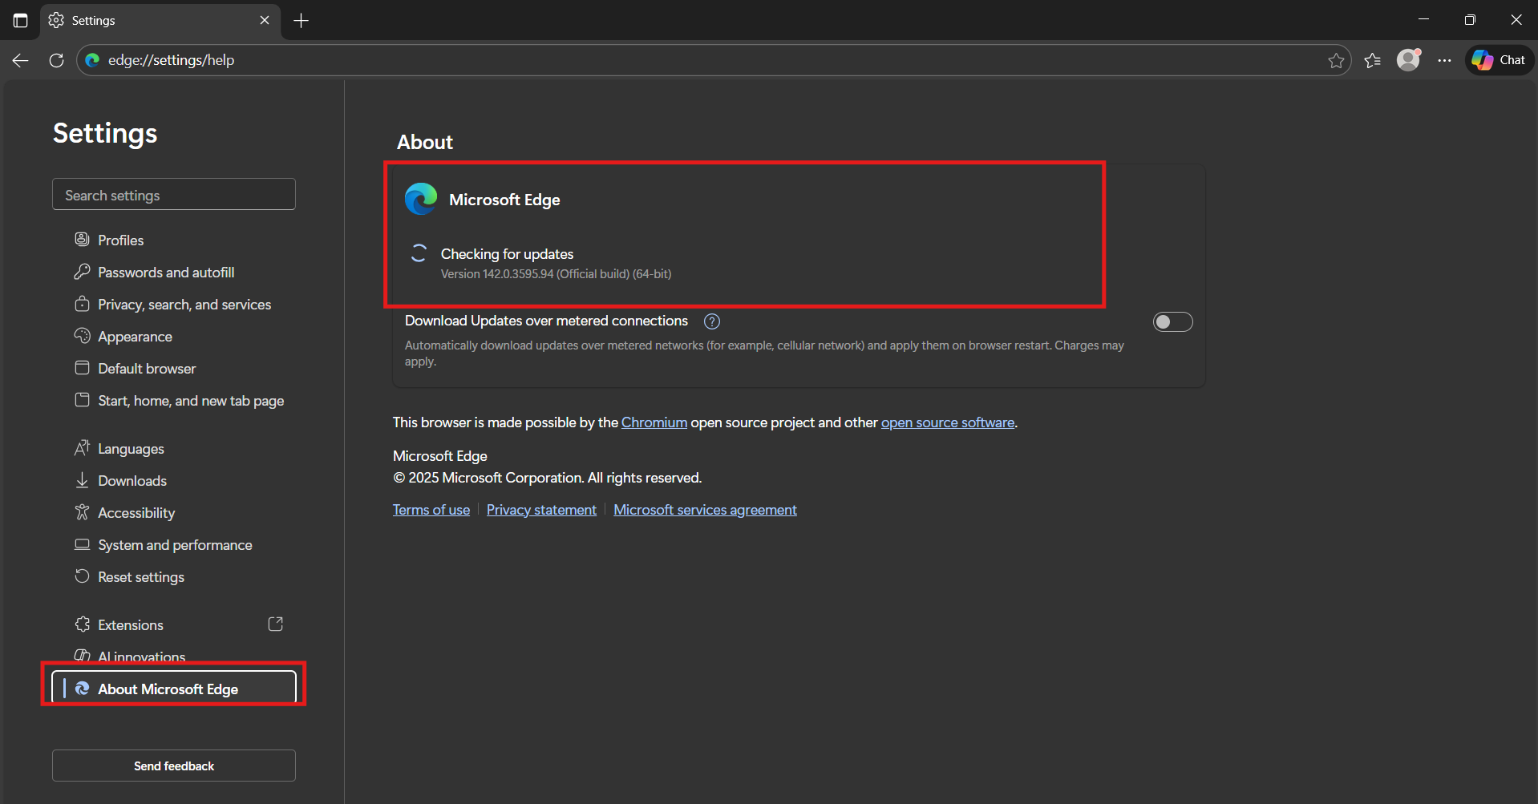1538x804 pixels.
Task: Open the favorites list from the toolbar
Action: [1373, 60]
